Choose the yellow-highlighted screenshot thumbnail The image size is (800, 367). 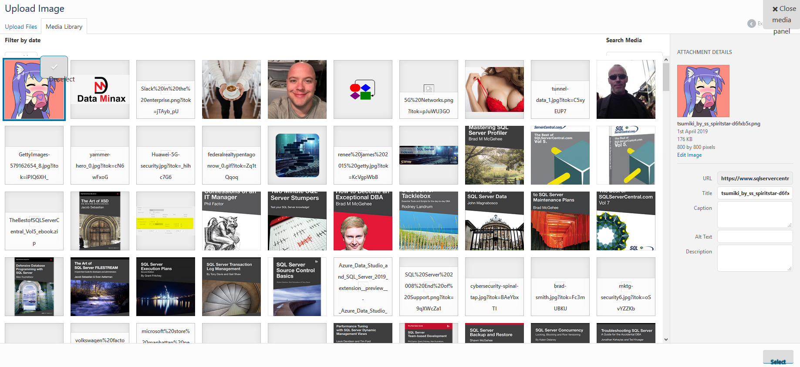(x=166, y=221)
